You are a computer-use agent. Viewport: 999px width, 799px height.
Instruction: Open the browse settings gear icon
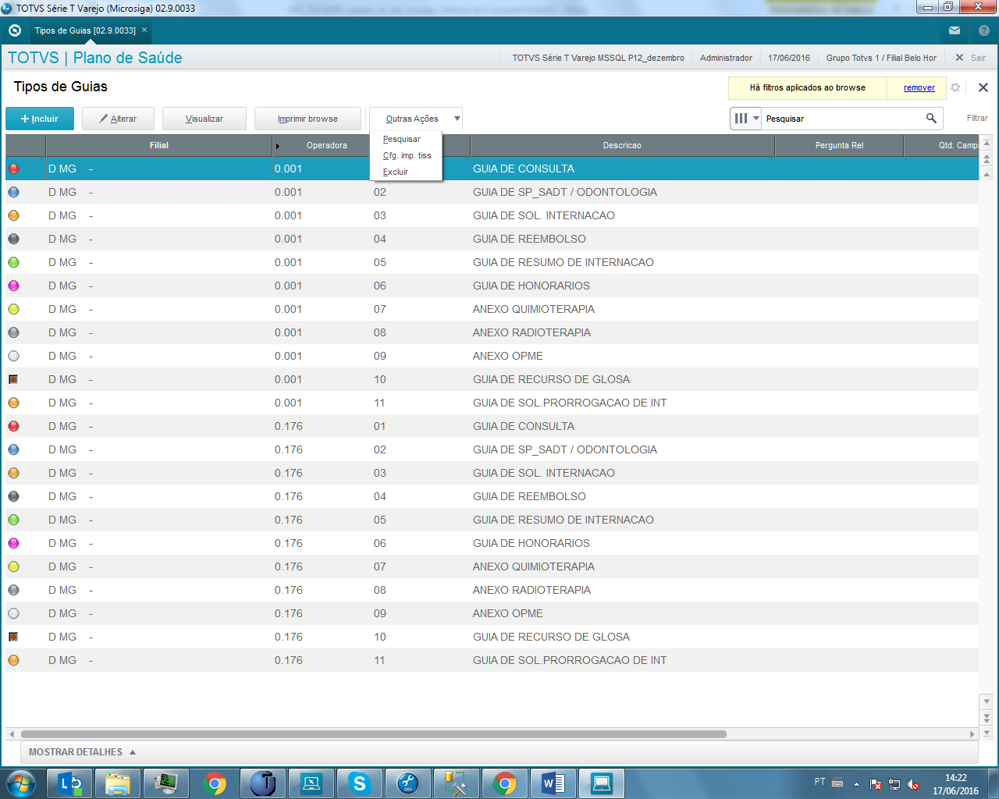(x=955, y=87)
